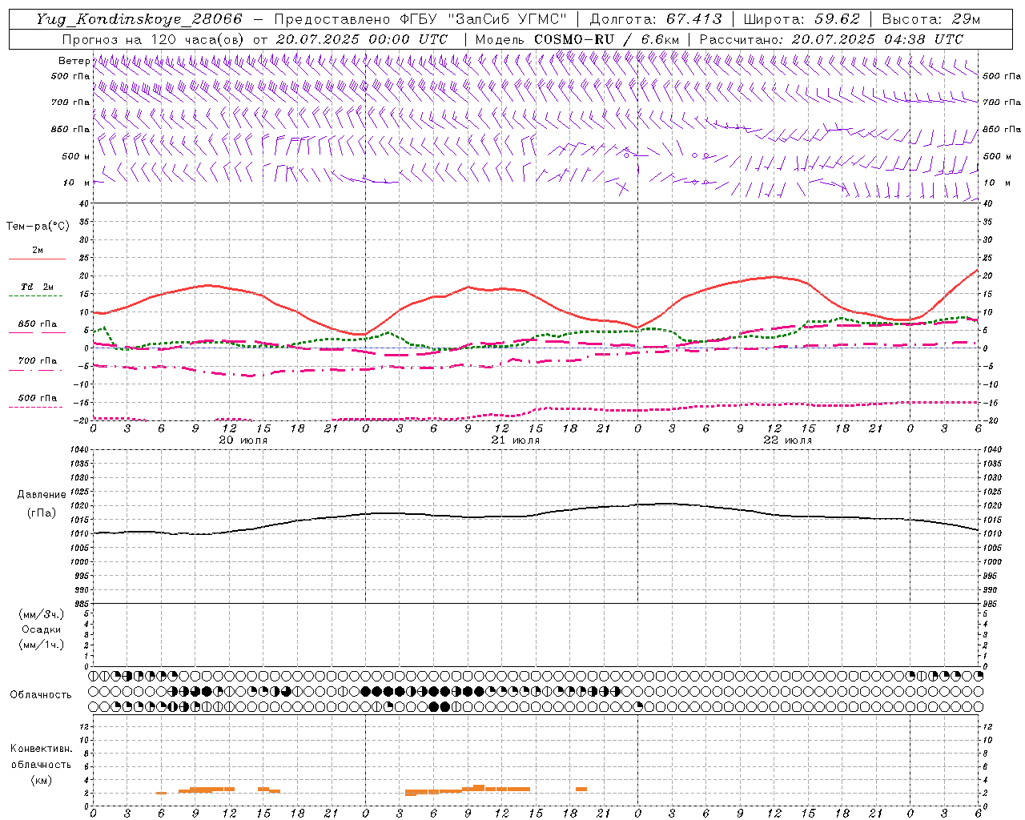Screen dimensions: 1025x820
Task: Click the 22 июля date label
Action: tap(787, 440)
